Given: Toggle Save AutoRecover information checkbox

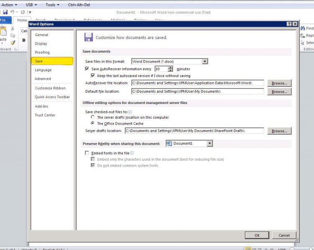Looking at the screenshot, I should point(87,69).
